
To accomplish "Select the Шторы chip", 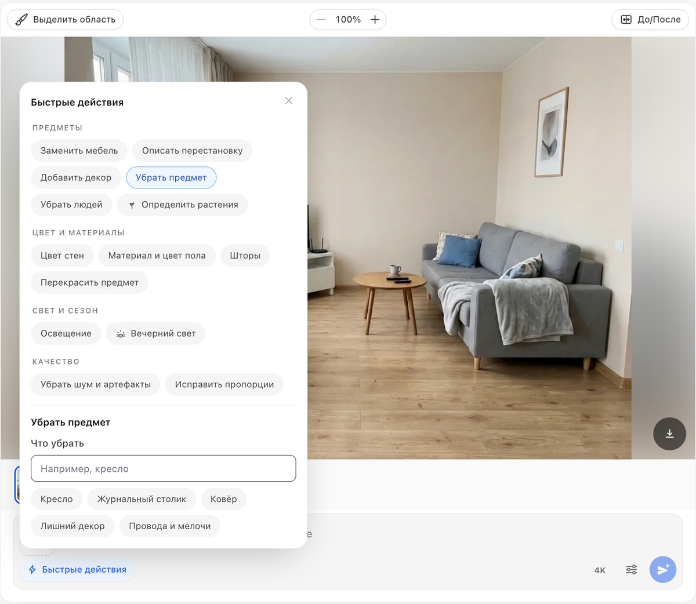I will (245, 256).
